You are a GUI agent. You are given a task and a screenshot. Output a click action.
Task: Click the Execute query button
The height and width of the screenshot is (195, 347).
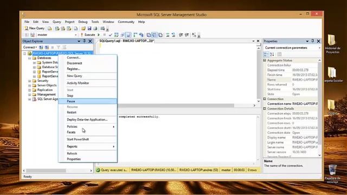[x=88, y=35]
